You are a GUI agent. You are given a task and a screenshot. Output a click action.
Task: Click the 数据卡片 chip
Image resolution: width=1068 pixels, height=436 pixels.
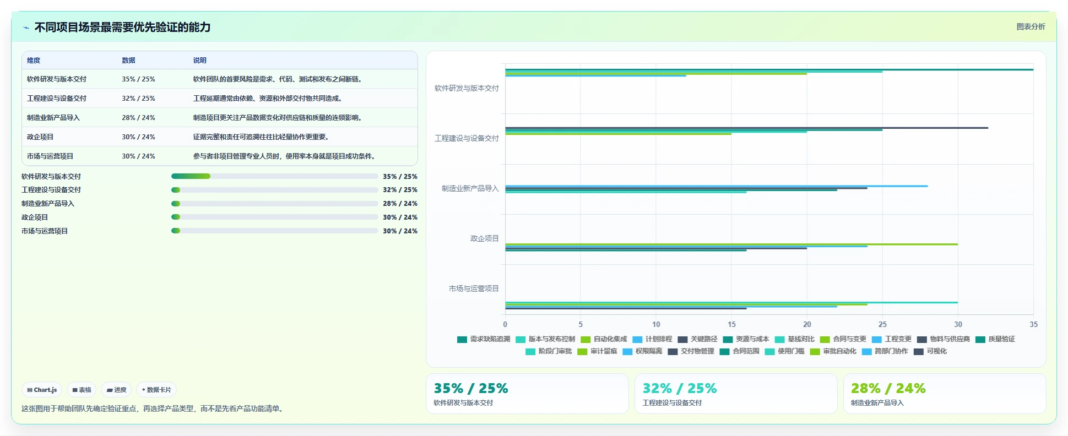pos(156,390)
